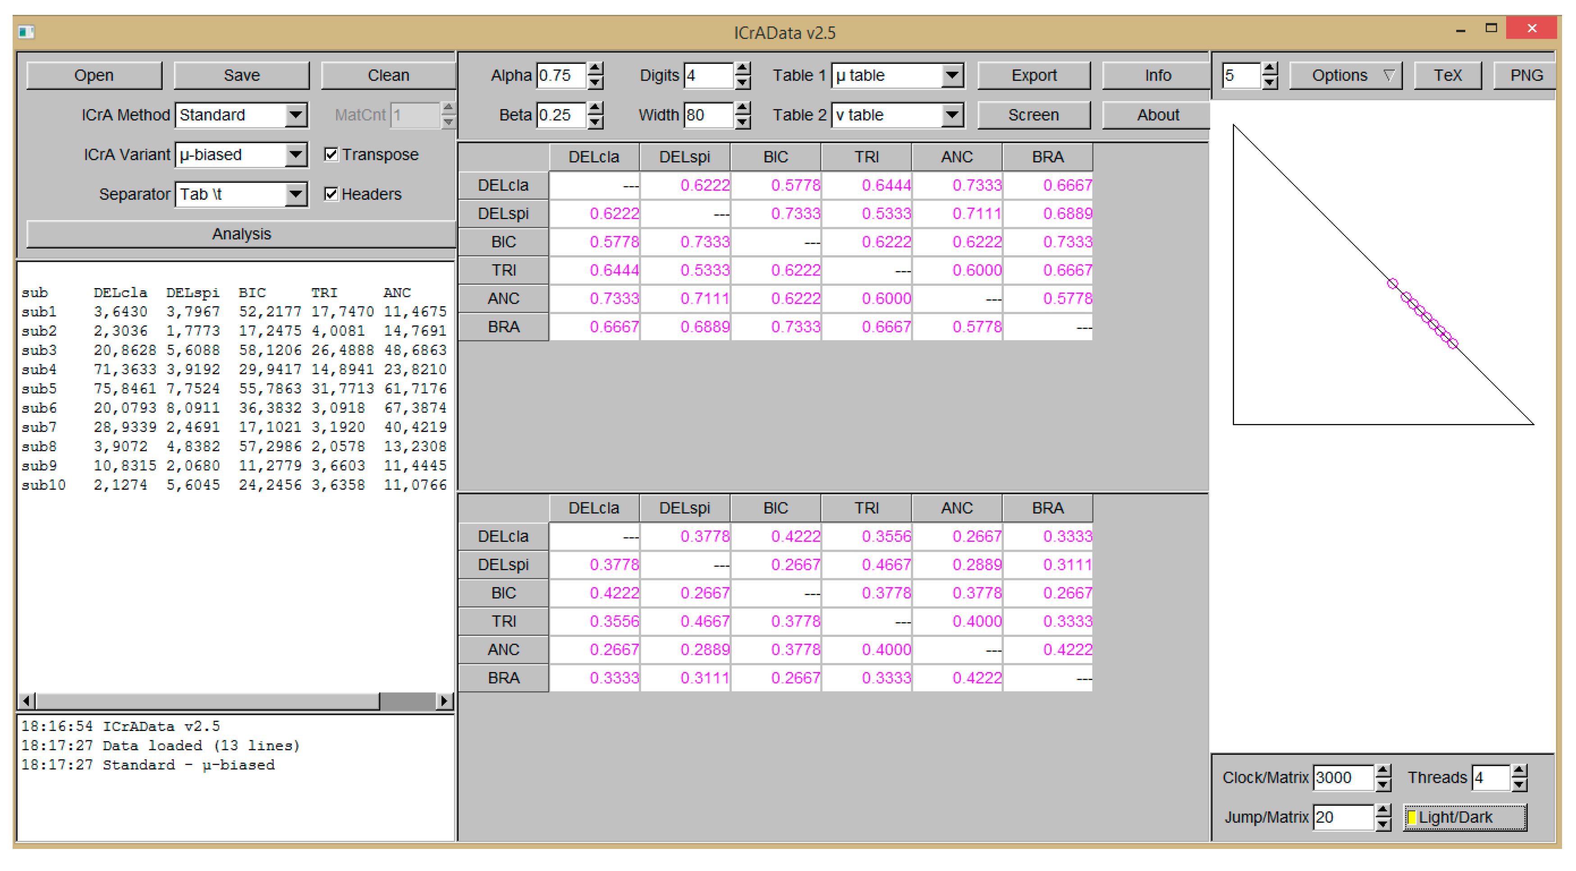Viewport: 1576px width, 871px height.
Task: Open the Options menu
Action: click(1345, 75)
